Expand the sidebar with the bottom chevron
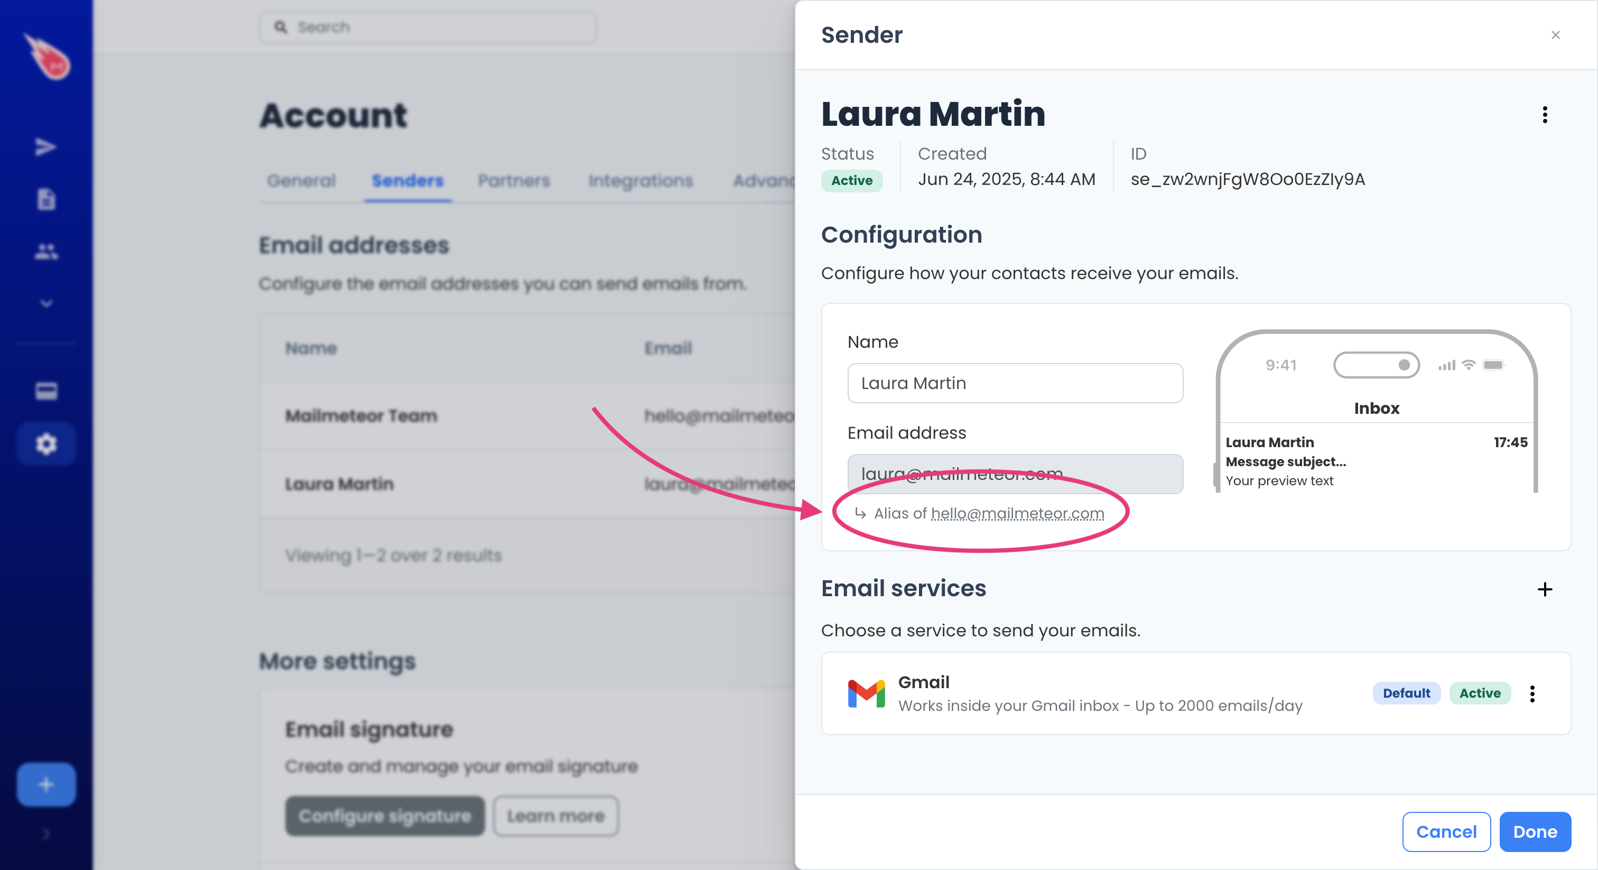This screenshot has width=1598, height=870. 46,834
